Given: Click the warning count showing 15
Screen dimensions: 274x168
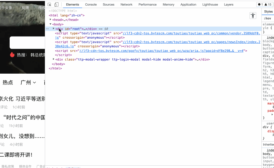Looking at the screenshot, I should pos(268,4).
